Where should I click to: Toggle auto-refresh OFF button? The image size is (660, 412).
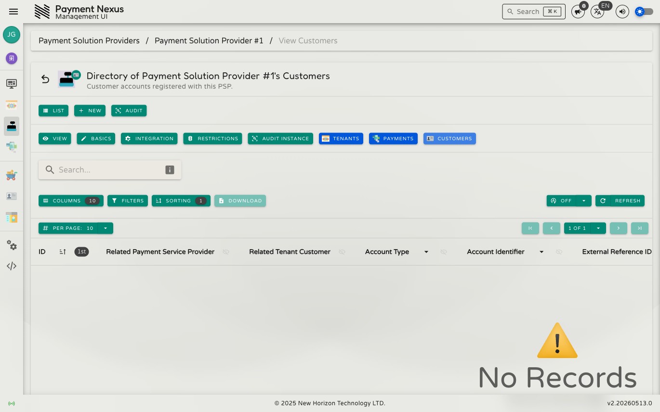tap(561, 201)
